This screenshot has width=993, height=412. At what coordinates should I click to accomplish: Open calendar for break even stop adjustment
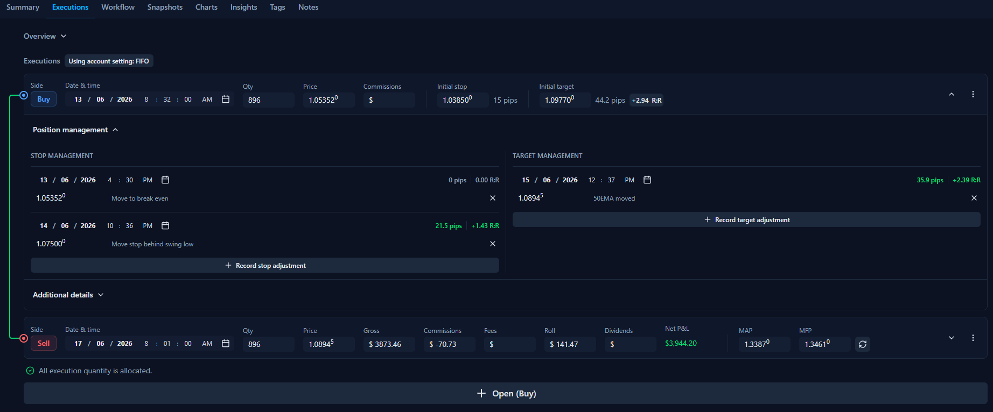(165, 180)
